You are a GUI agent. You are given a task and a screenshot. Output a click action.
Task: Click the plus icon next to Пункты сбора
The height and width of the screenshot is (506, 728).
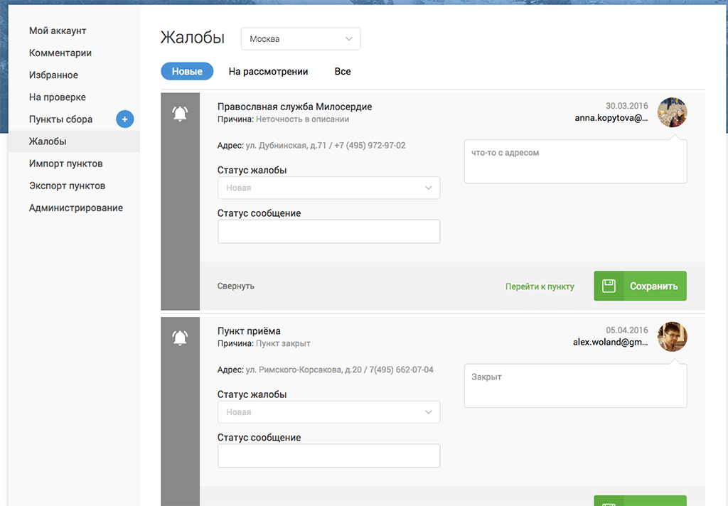tap(124, 119)
